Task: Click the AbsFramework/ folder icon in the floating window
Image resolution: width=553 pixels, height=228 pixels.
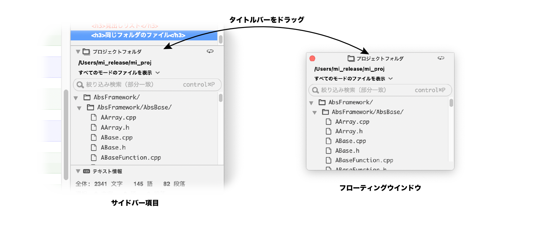Action: [x=322, y=102]
